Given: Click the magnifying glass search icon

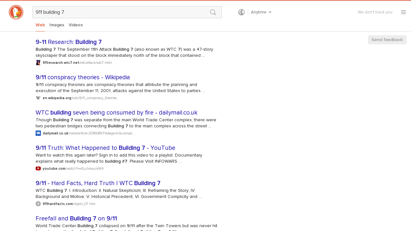Looking at the screenshot, I should [213, 12].
